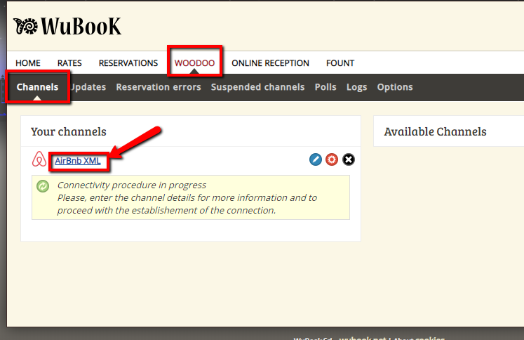
Task: Open the Options tab
Action: [395, 87]
